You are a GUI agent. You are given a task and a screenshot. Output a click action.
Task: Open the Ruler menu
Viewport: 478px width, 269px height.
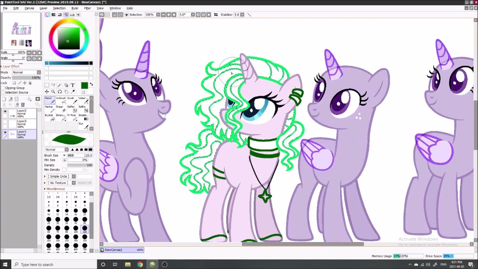75,8
